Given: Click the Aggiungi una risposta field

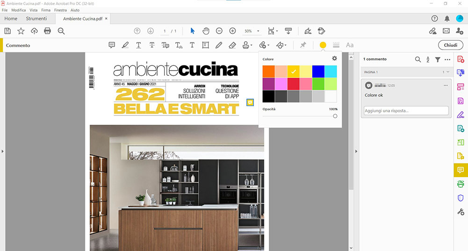Looking at the screenshot, I should tap(406, 111).
